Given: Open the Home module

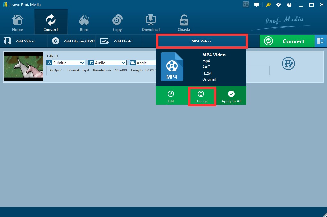Looking at the screenshot, I should [x=18, y=23].
